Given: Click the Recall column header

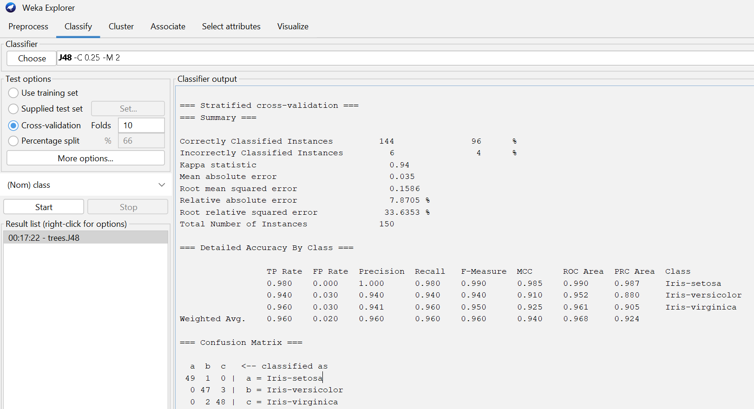Looking at the screenshot, I should click(430, 271).
